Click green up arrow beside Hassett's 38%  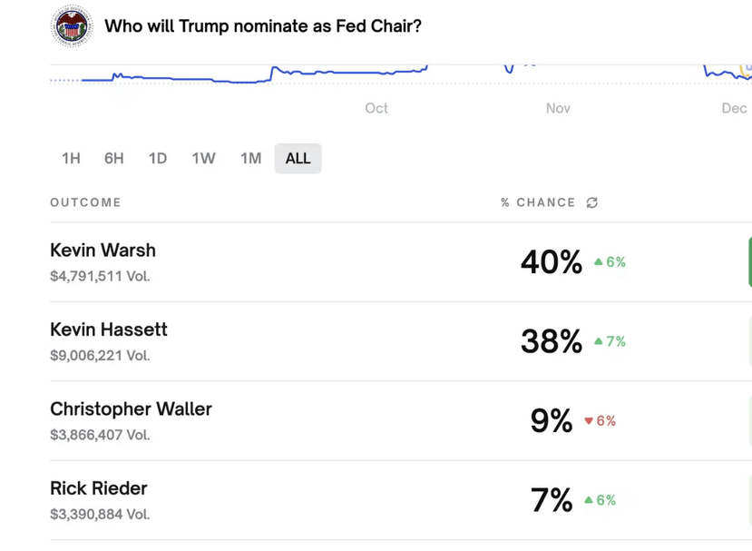pos(599,342)
